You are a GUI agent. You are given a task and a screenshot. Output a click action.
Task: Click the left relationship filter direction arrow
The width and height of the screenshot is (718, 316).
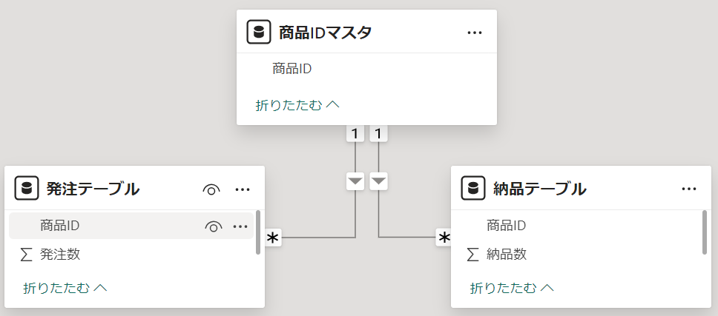click(356, 181)
